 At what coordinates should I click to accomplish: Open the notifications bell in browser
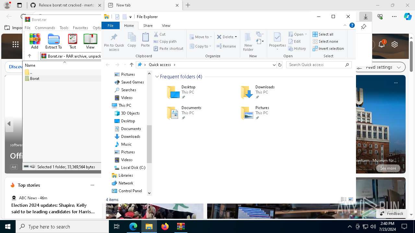pos(382,44)
